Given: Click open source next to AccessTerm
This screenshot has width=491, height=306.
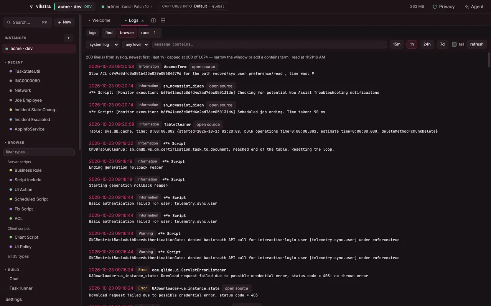Looking at the screenshot, I should click(203, 67).
